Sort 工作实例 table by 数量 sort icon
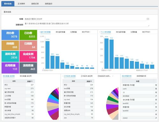Viewport: 159px width, 122px height. (x=91, y=81)
